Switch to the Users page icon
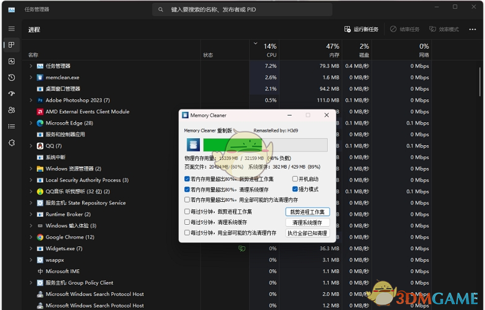This screenshot has height=310, width=485. click(x=11, y=110)
